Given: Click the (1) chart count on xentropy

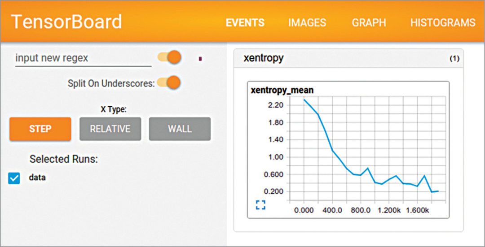Looking at the screenshot, I should 454,59.
